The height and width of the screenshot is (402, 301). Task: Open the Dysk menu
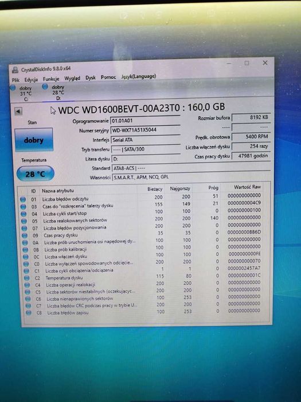point(91,78)
